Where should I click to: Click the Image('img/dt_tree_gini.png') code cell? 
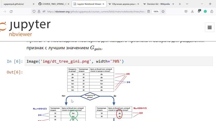point(119,61)
